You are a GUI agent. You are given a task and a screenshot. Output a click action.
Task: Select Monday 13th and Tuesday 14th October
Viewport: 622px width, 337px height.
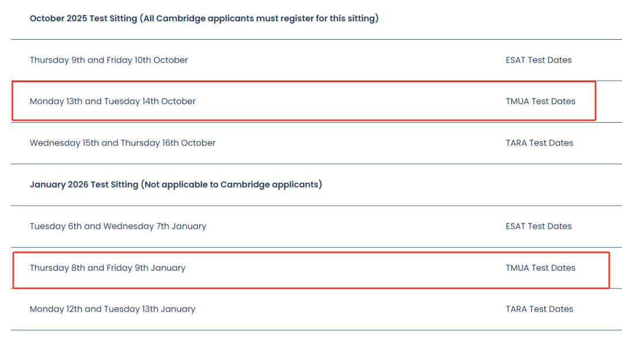[113, 101]
